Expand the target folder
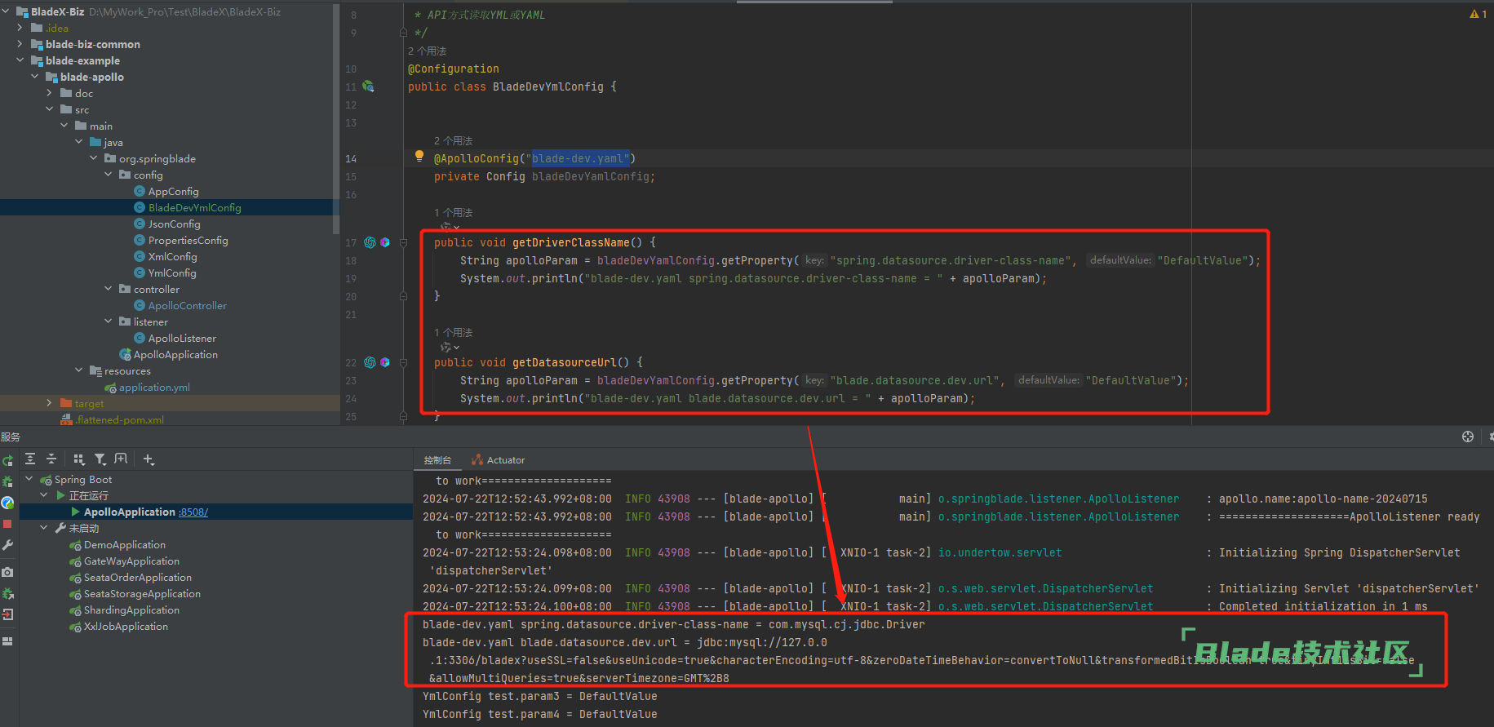The height and width of the screenshot is (727, 1494). [x=50, y=403]
